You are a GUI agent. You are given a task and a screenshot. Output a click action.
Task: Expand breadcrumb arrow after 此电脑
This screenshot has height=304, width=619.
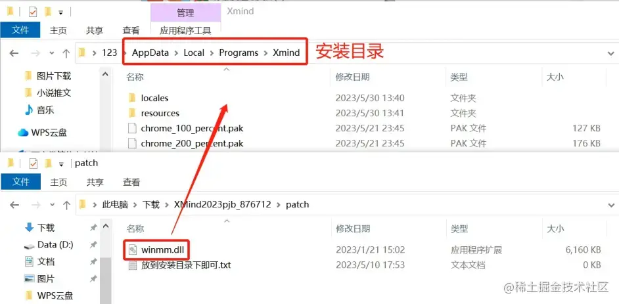135,205
